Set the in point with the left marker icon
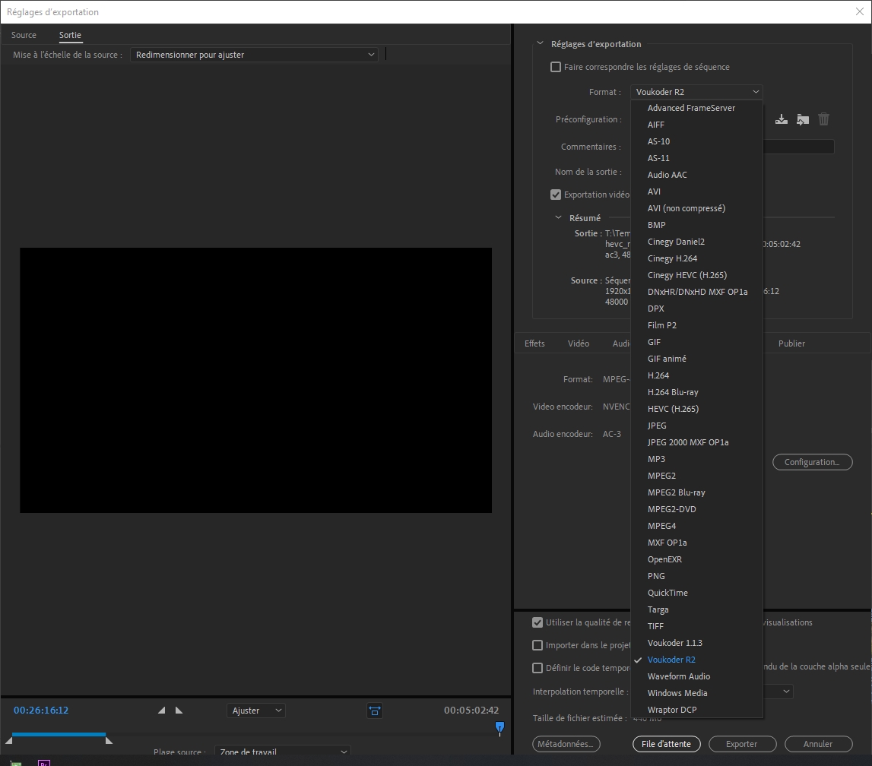 click(x=161, y=711)
